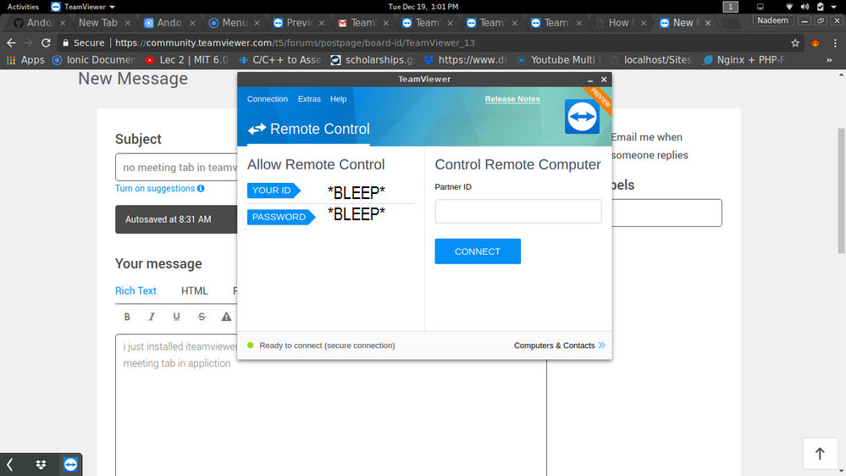Viewport: 846px width, 476px height.
Task: Open the TeamViewer Connection menu
Action: click(x=267, y=99)
